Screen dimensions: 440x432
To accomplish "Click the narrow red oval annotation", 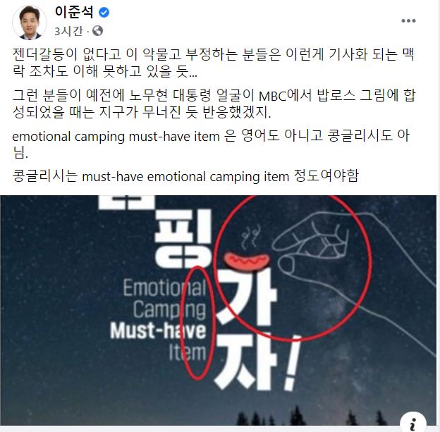I will pyautogui.click(x=197, y=323).
